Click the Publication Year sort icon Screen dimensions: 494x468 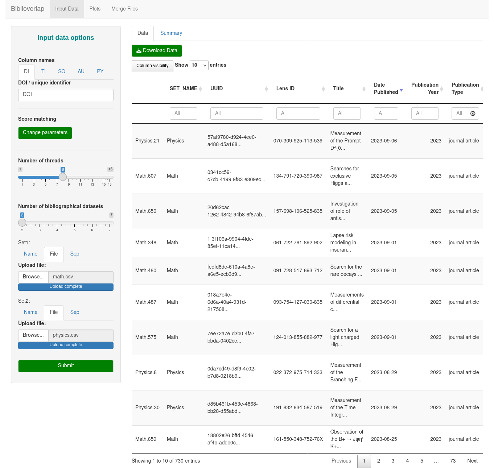[x=441, y=89]
